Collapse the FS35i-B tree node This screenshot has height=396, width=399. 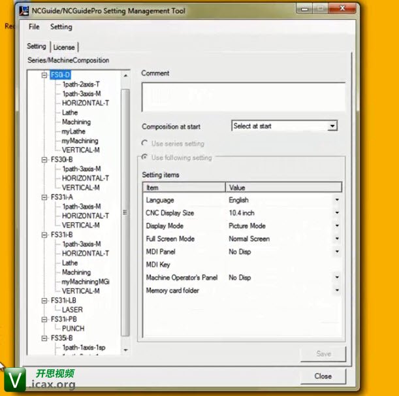(x=44, y=338)
